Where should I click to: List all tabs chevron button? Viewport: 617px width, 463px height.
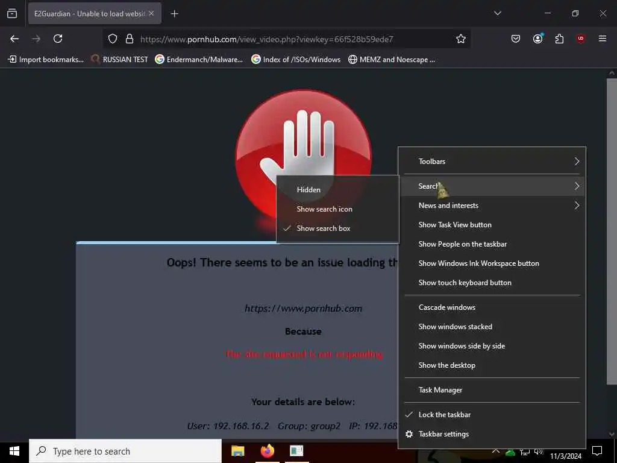click(497, 13)
